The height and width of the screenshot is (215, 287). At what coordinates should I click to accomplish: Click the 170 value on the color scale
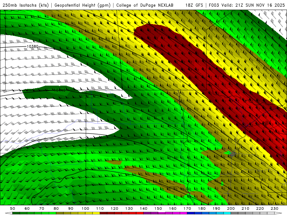(x=187, y=209)
